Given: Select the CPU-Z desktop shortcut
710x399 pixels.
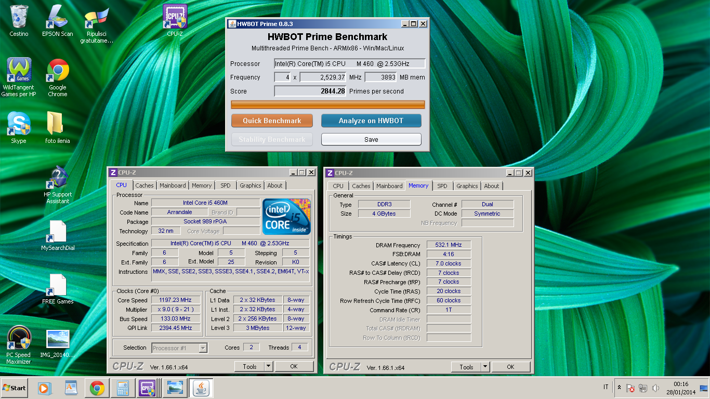Looking at the screenshot, I should 175,21.
